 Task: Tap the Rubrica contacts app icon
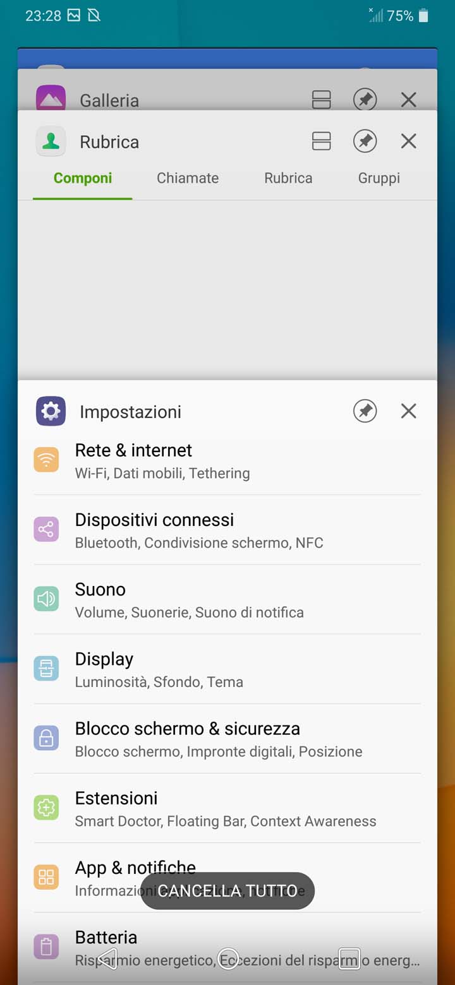tap(51, 141)
